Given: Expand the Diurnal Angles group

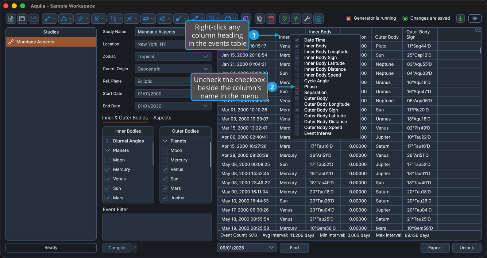Looking at the screenshot, I should click(x=107, y=141).
